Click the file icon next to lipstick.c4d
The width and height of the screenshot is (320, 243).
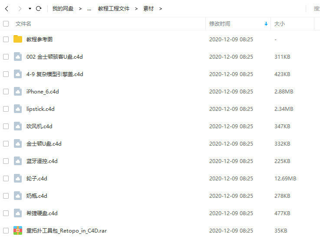(x=18, y=109)
